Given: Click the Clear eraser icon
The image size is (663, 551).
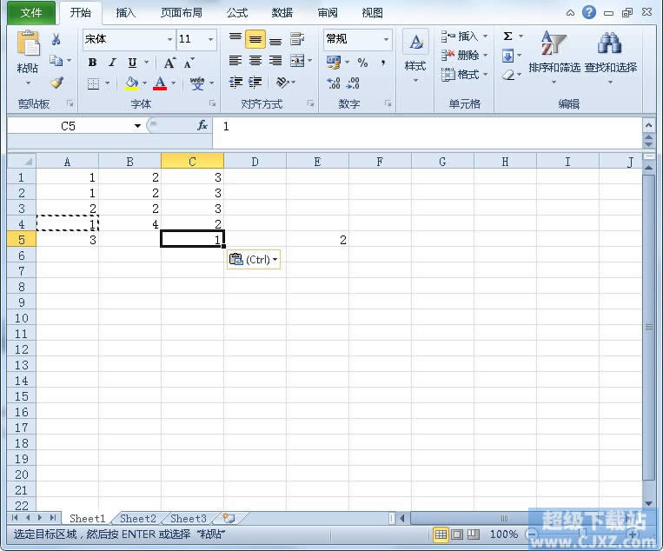Looking at the screenshot, I should coord(508,75).
